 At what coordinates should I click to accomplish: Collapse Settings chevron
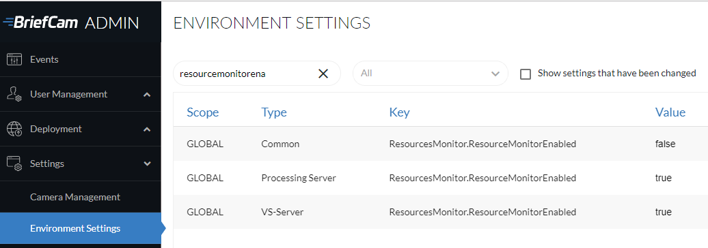[x=147, y=164]
